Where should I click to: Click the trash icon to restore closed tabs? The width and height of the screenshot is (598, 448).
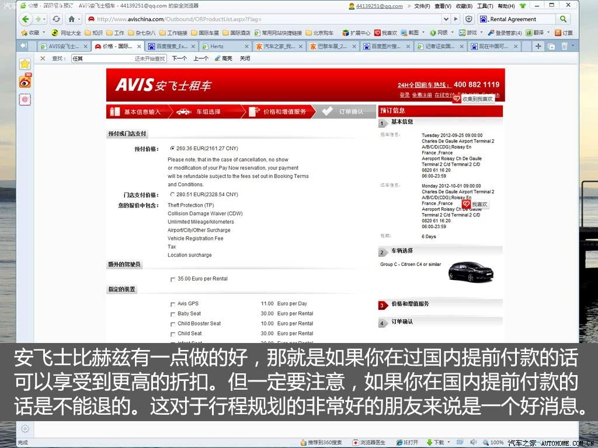(x=565, y=46)
